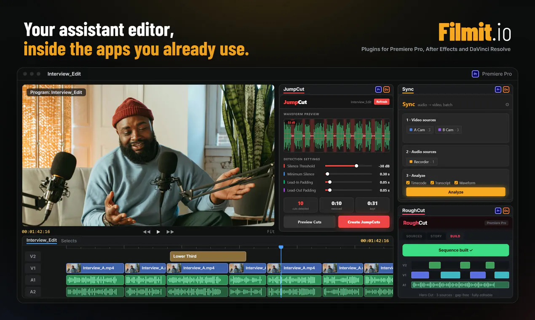Click the Premiere Pro badge in RoughCut
This screenshot has width=535, height=320.
pyautogui.click(x=497, y=223)
